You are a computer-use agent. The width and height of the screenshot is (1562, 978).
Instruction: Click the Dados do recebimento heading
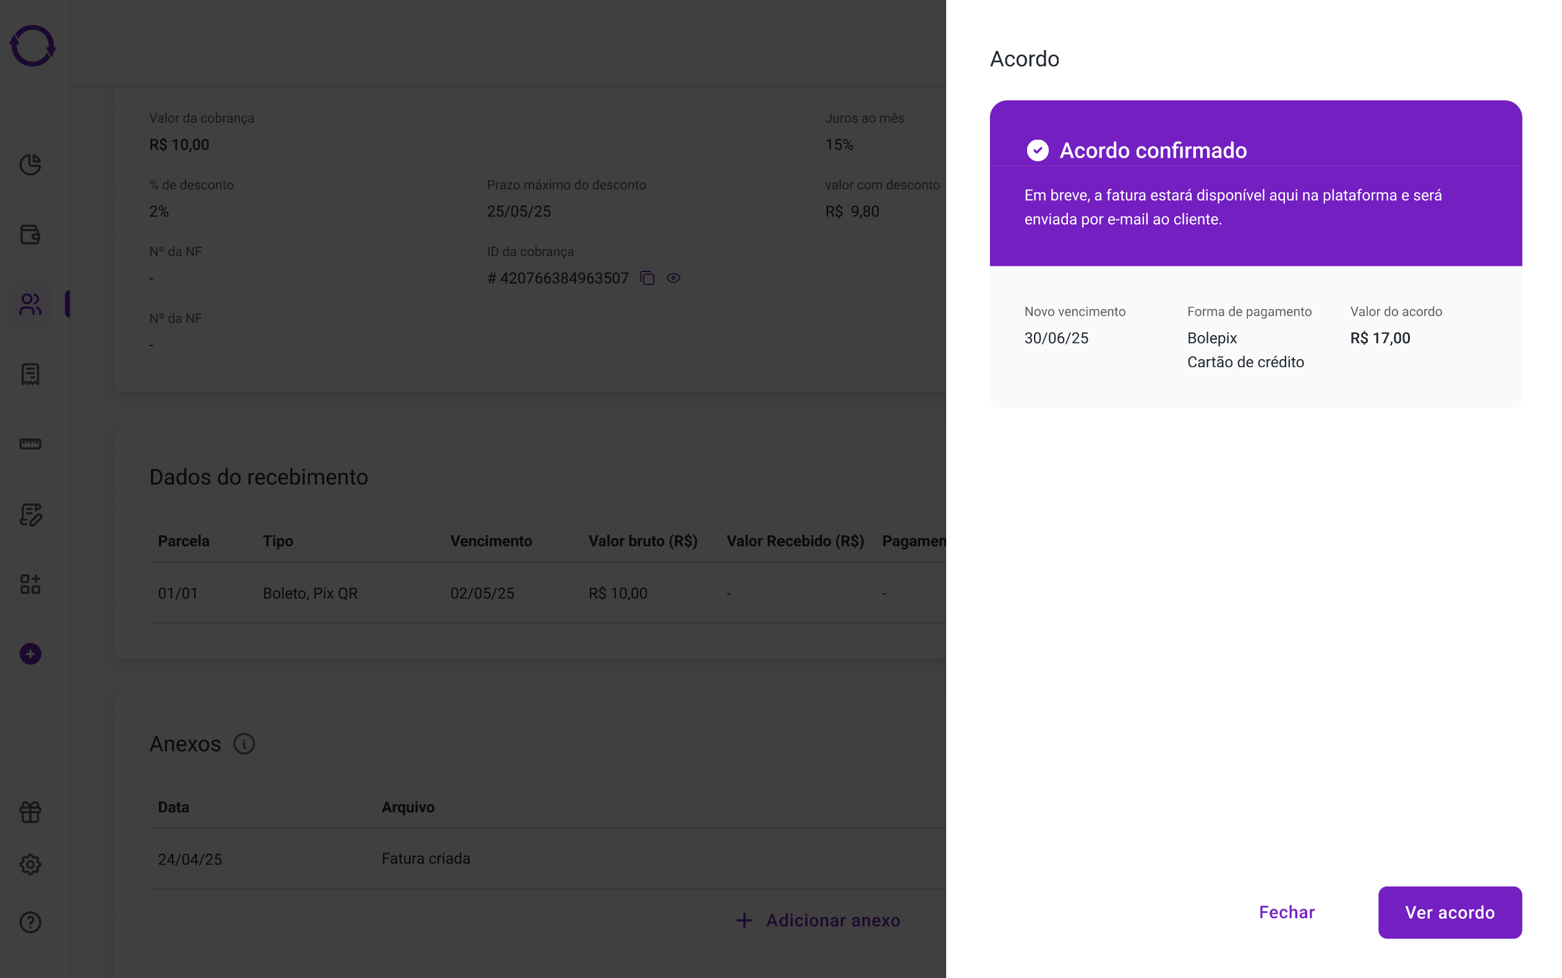(x=258, y=477)
